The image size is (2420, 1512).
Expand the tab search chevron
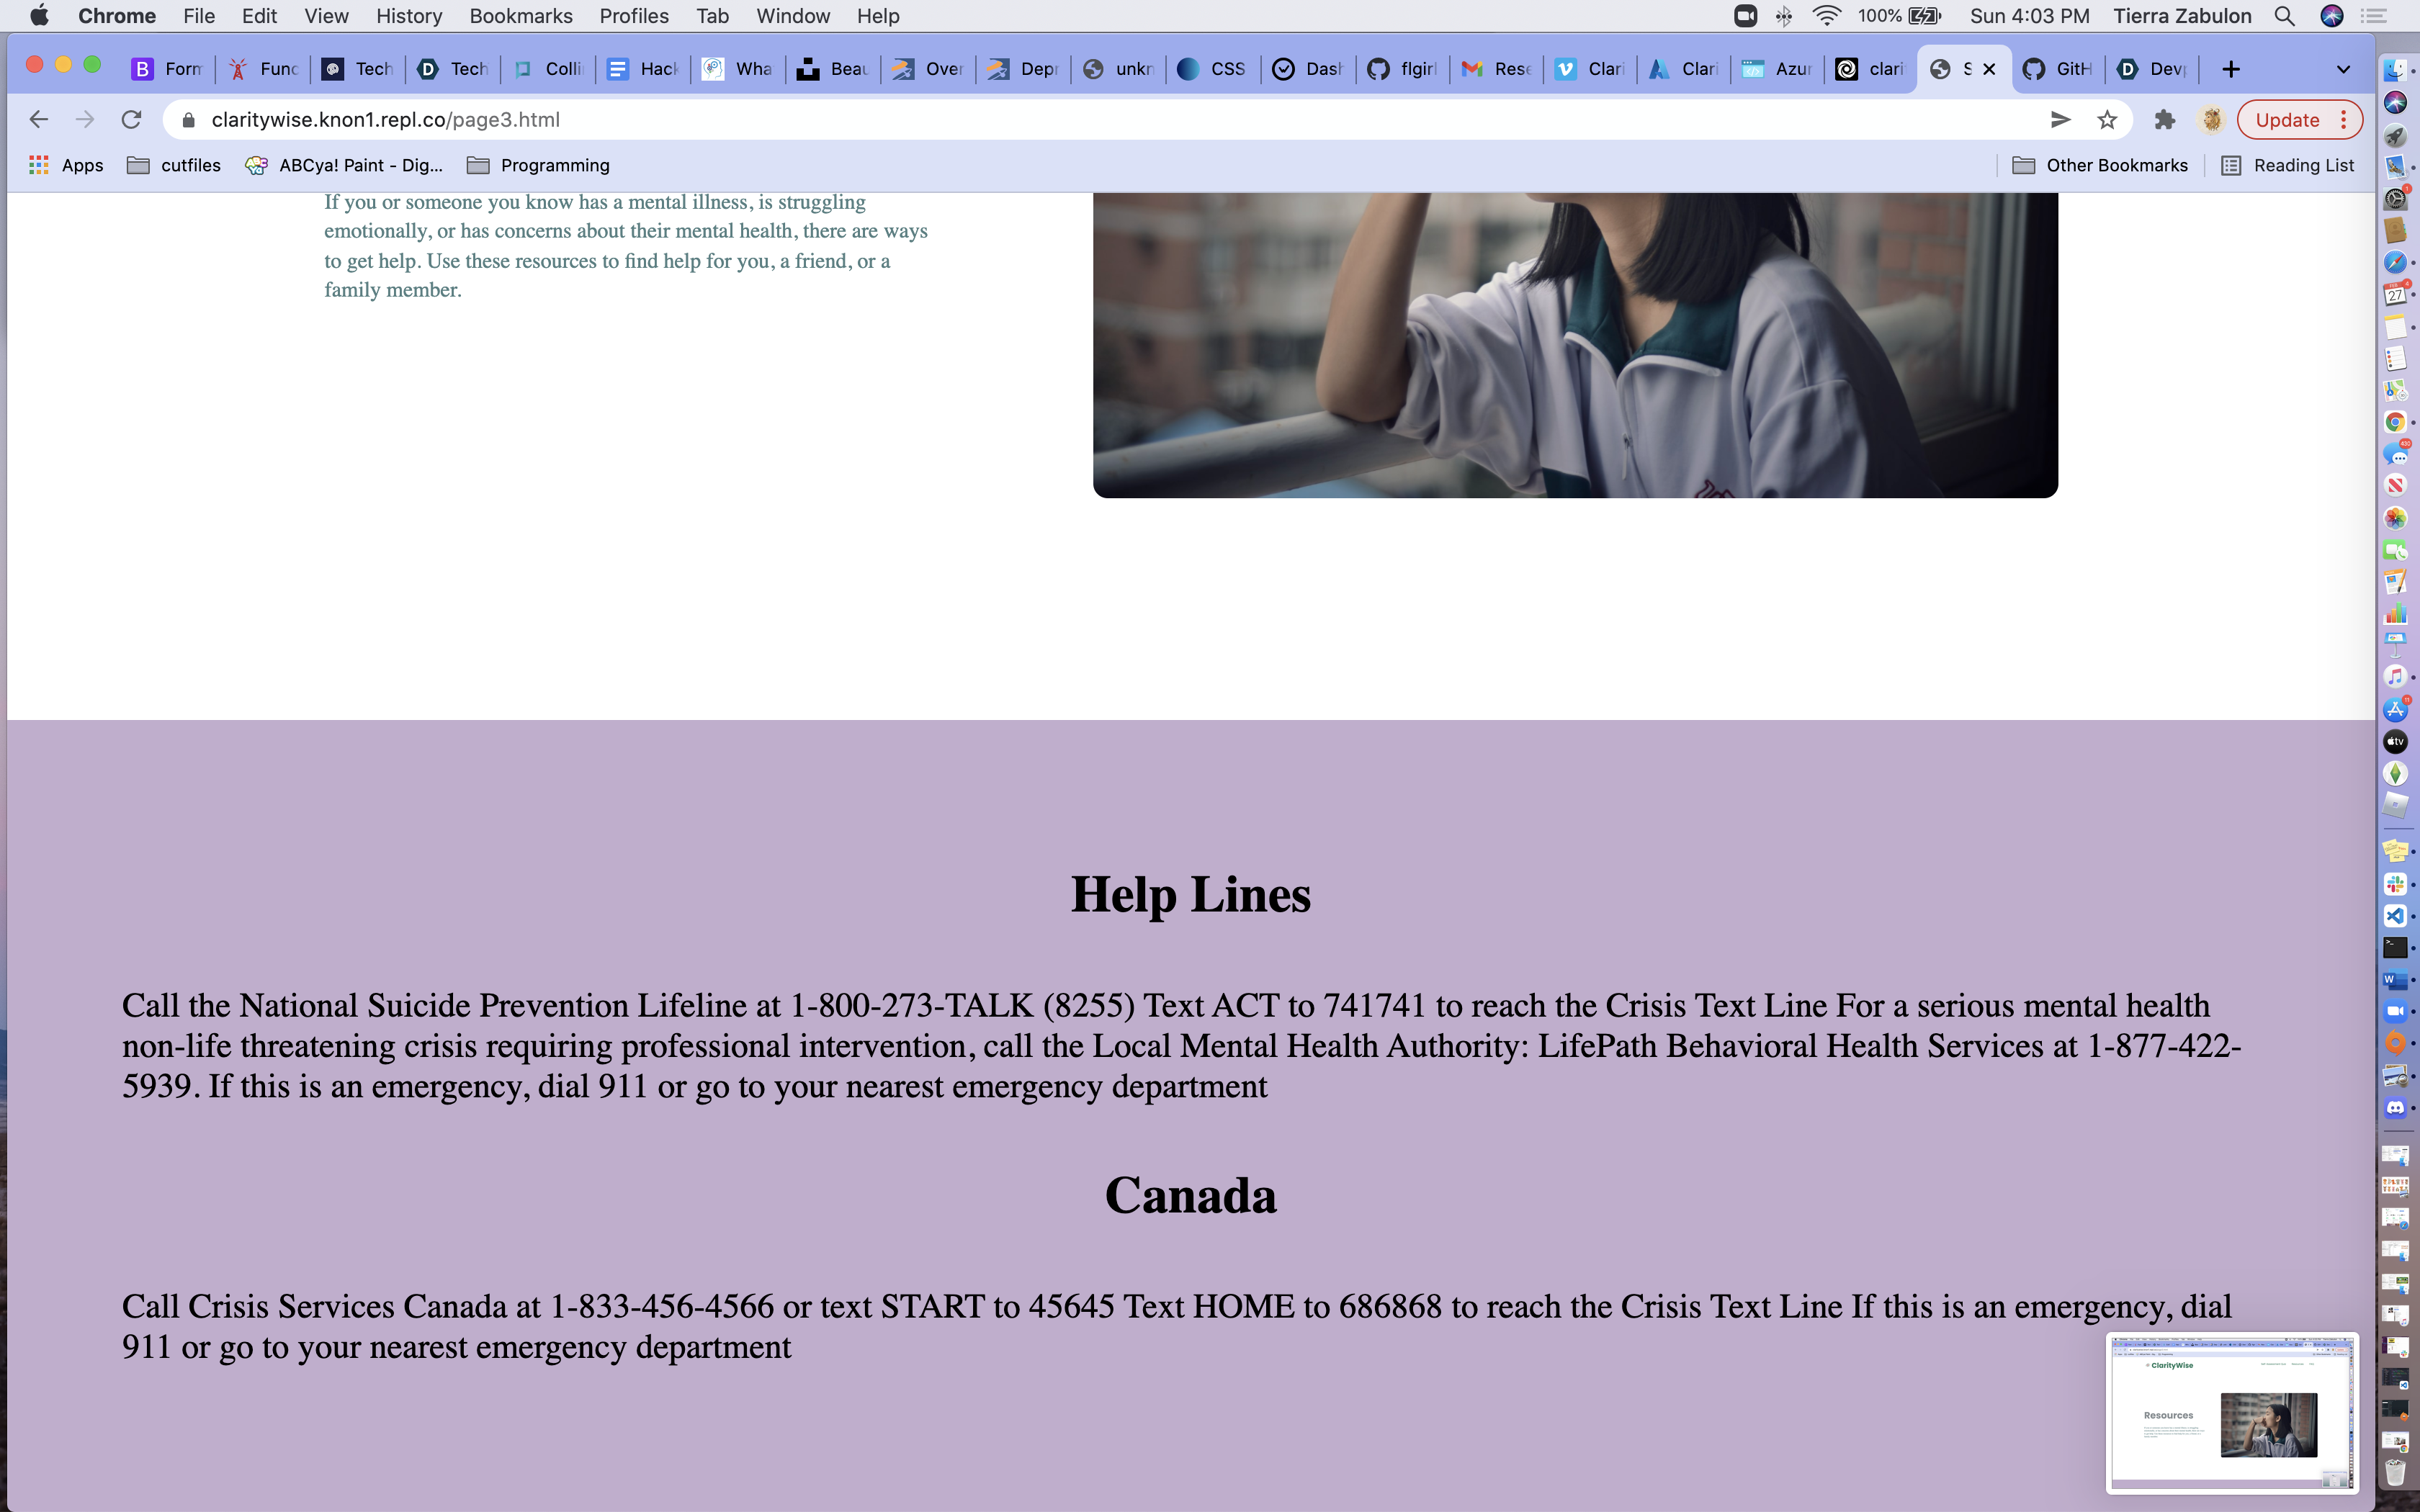click(x=2342, y=69)
